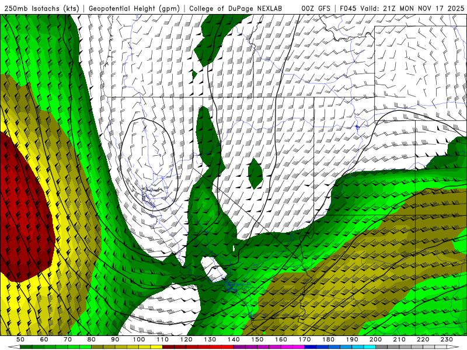Click the 100 label on the color scale
The width and height of the screenshot is (467, 350).
click(x=139, y=339)
